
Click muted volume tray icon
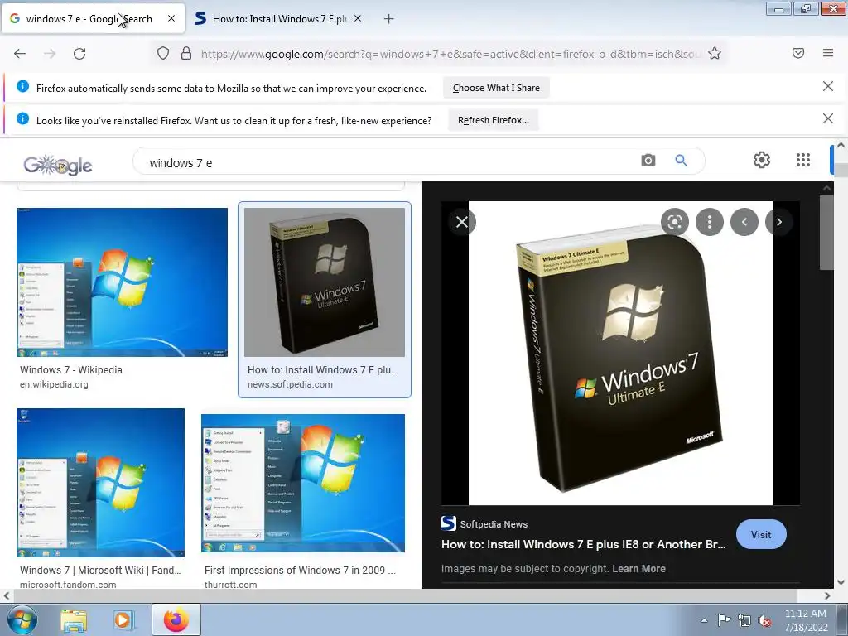click(764, 620)
